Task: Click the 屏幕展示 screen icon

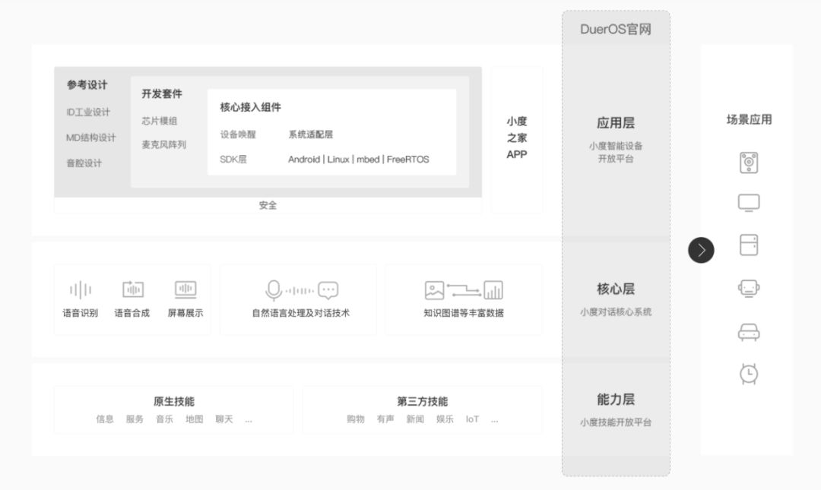Action: point(185,289)
